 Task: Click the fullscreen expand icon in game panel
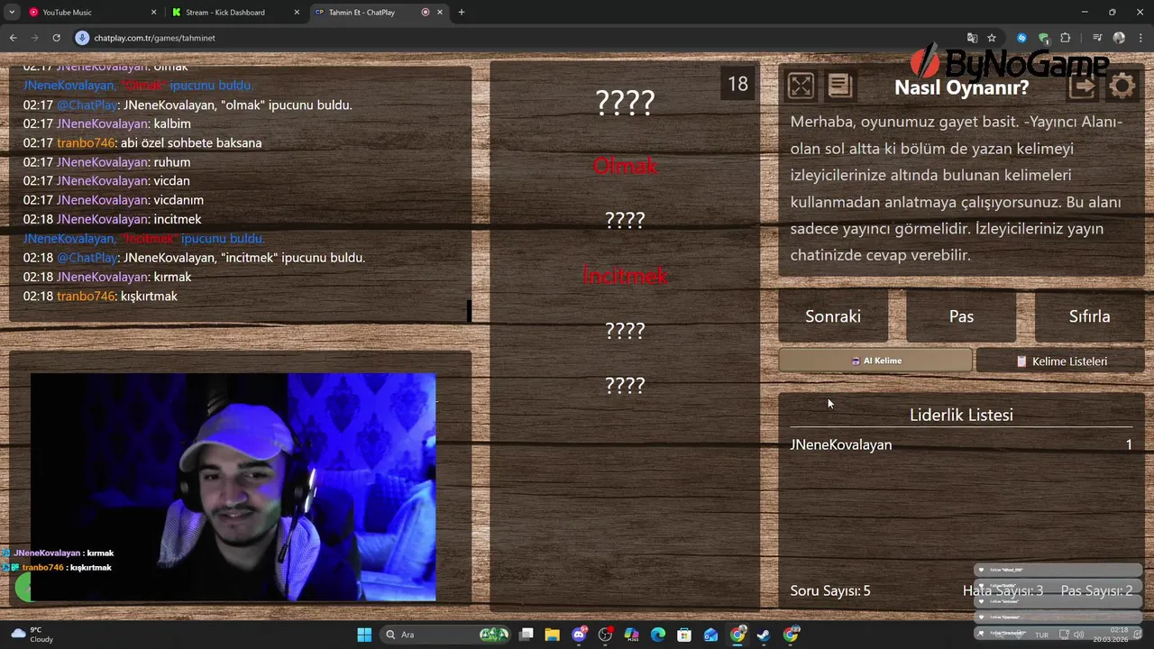801,86
